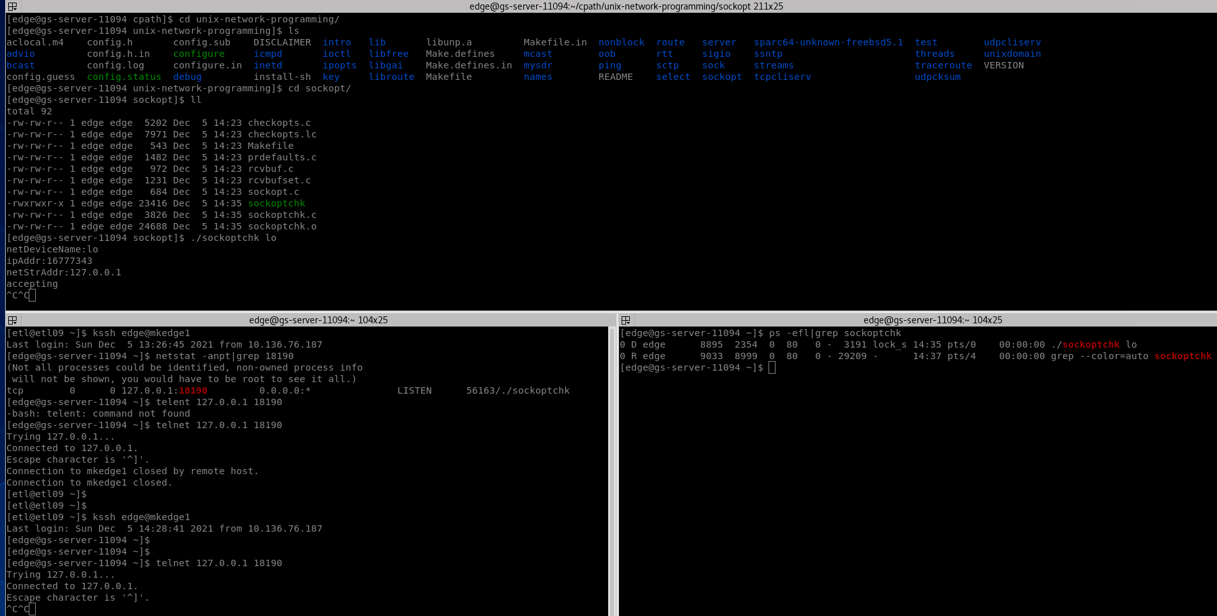Click the 'unixdomain' directory name
This screenshot has height=616, width=1217.
1013,54
